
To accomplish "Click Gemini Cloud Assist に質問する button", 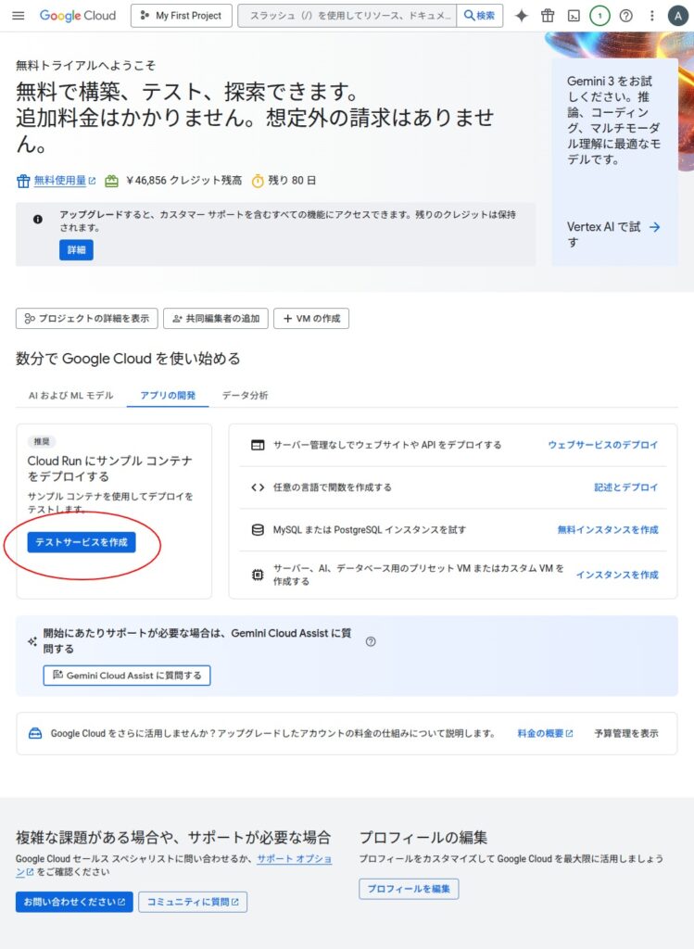I will tap(127, 676).
